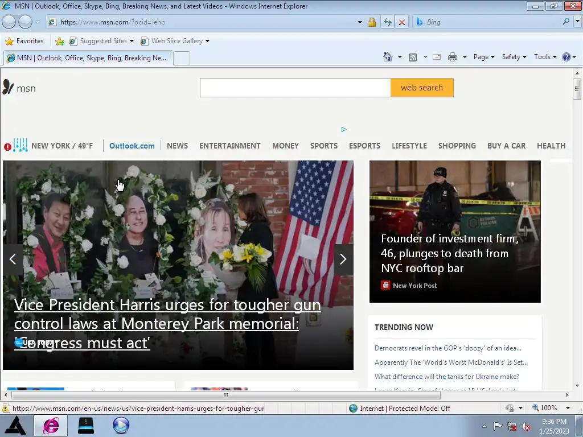Show next carousel slide arrow

pyautogui.click(x=343, y=259)
